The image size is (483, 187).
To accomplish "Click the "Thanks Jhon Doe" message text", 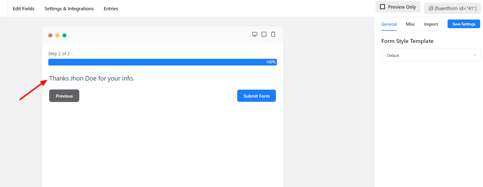I will (x=92, y=79).
